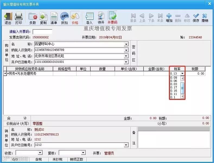This screenshot has height=163, width=214.
Task: Go to 下条 (next record)
Action: [151, 18]
